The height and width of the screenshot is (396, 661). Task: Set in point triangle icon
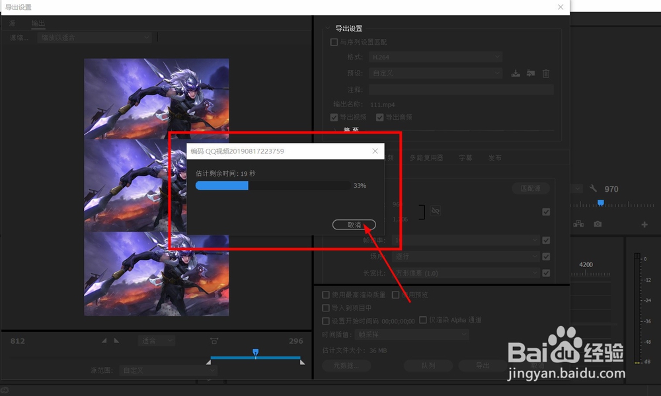pyautogui.click(x=104, y=340)
